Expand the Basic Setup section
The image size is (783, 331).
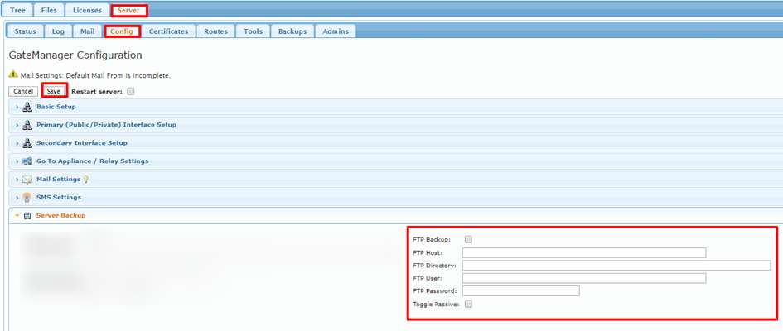395,107
